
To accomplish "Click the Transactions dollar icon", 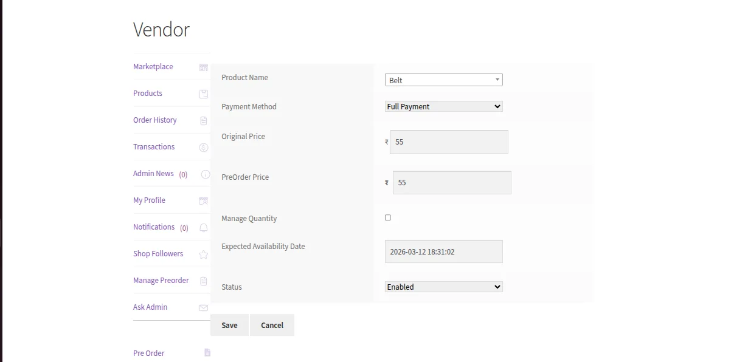I will pyautogui.click(x=204, y=148).
